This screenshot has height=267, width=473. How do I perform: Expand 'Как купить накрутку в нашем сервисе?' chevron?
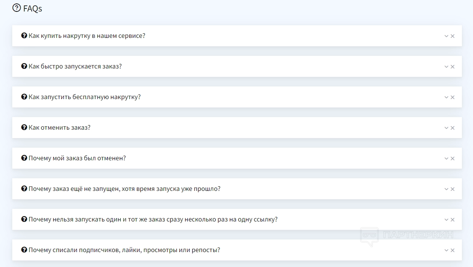[x=446, y=36]
